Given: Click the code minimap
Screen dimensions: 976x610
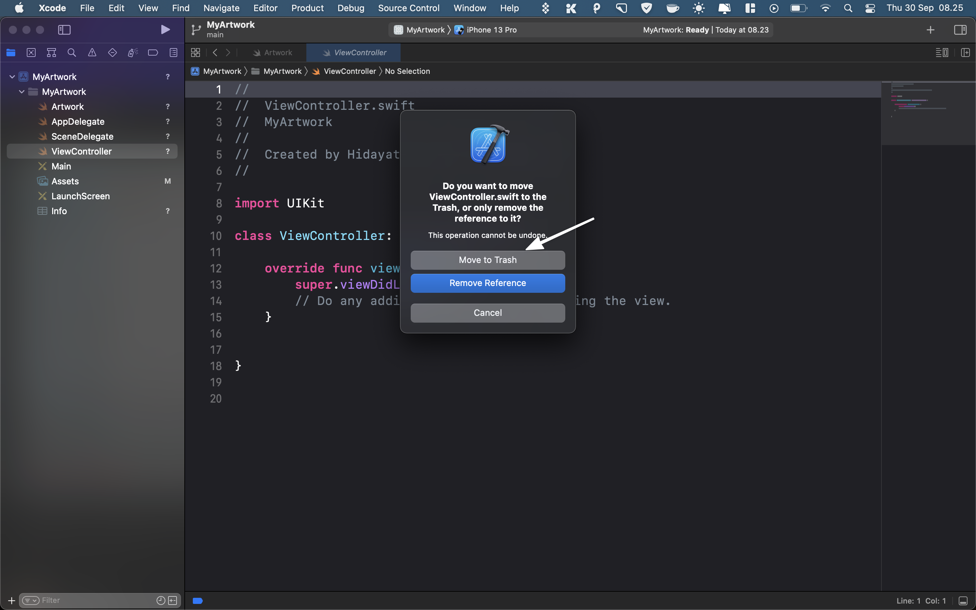Looking at the screenshot, I should pyautogui.click(x=928, y=113).
